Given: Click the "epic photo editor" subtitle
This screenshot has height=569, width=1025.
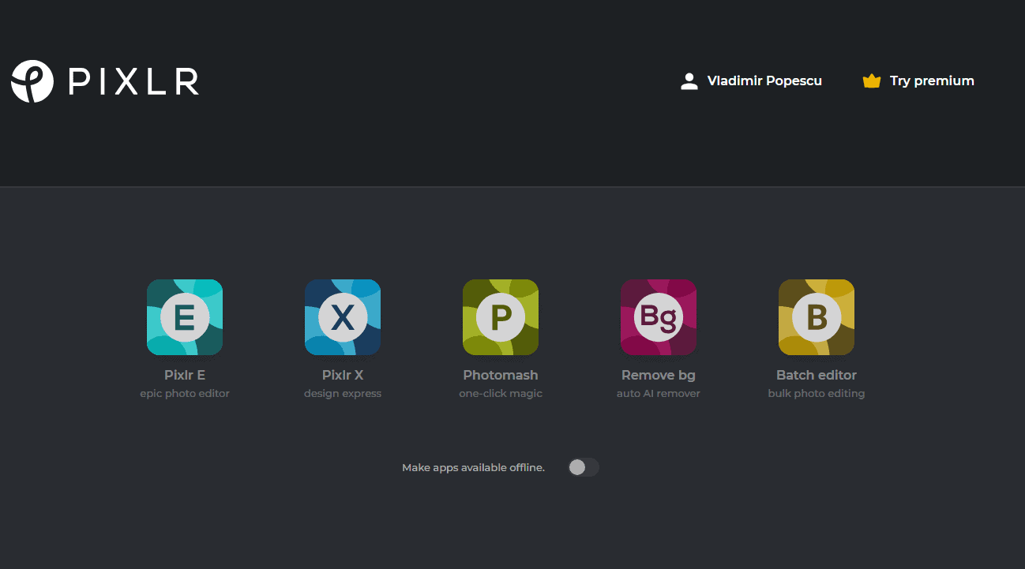Looking at the screenshot, I should (185, 393).
